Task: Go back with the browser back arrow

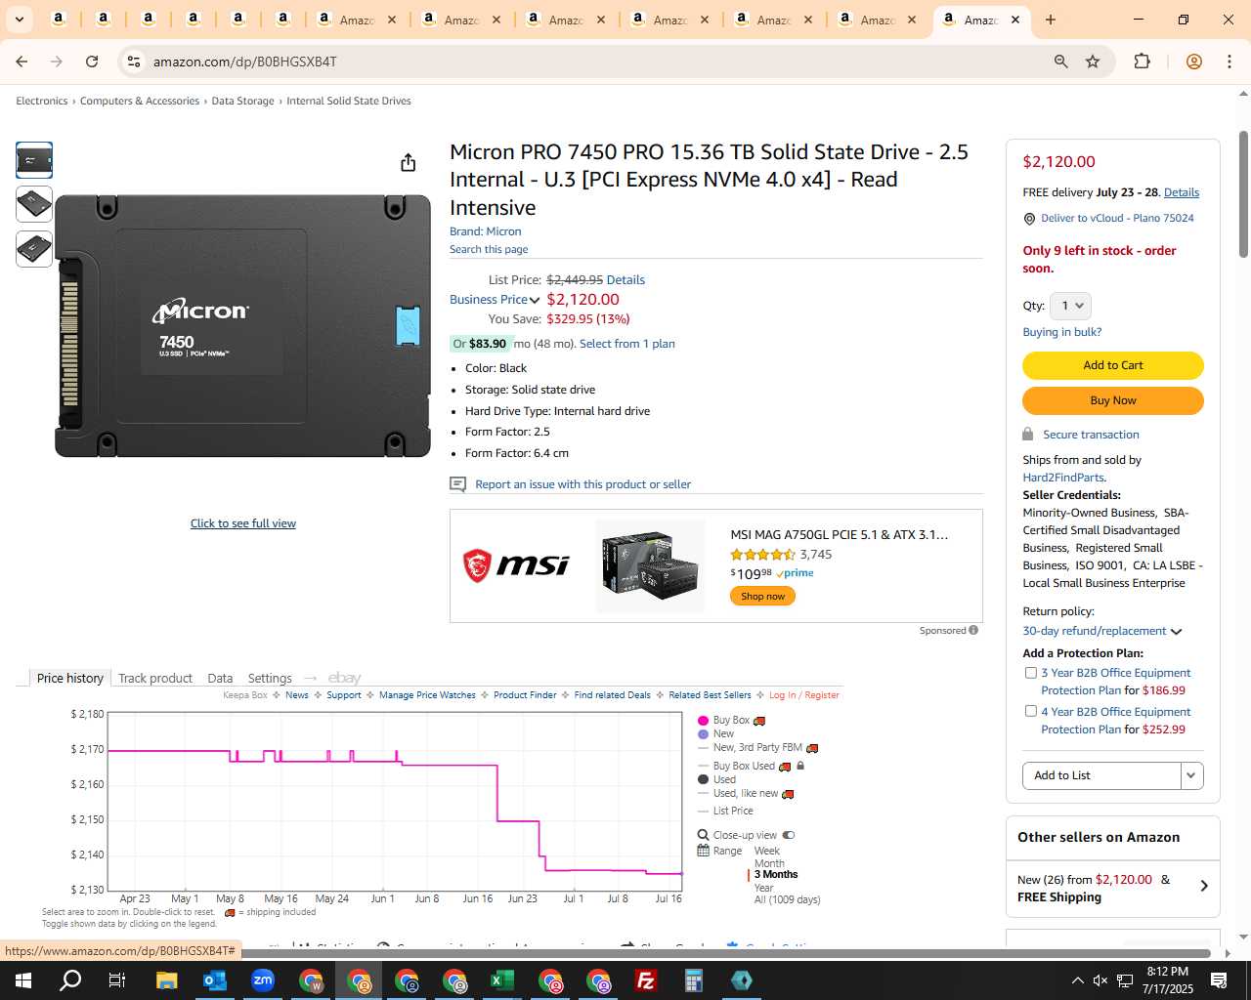Action: point(22,62)
